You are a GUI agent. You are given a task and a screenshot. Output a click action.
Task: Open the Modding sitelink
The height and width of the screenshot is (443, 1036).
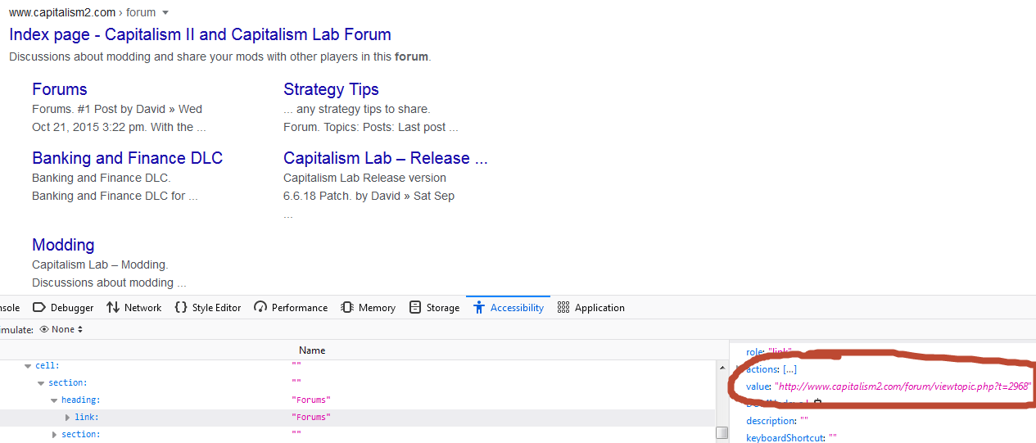point(63,245)
